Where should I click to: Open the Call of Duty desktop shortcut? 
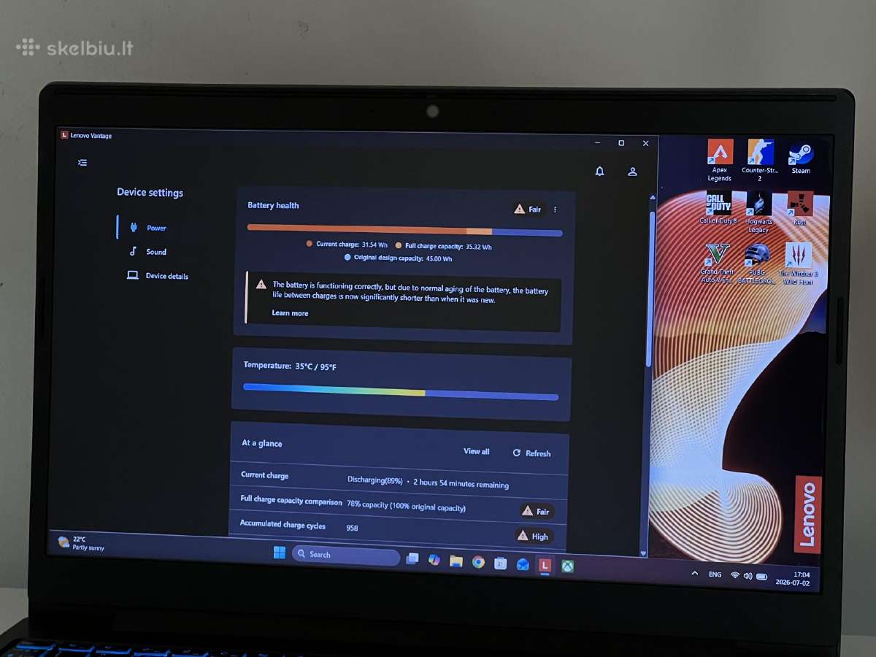[x=718, y=208]
